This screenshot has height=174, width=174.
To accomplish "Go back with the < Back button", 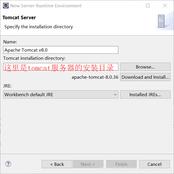I will [x=57, y=164].
